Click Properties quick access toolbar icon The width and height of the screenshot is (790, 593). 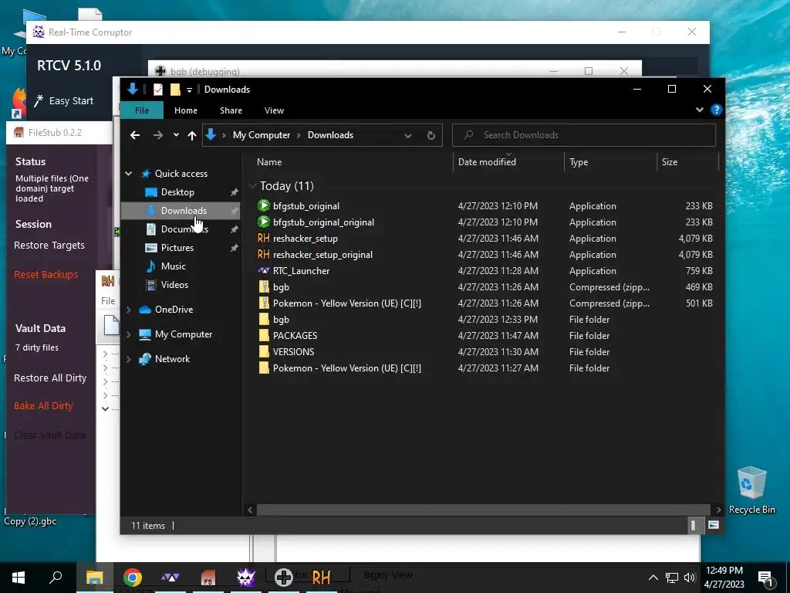157,90
